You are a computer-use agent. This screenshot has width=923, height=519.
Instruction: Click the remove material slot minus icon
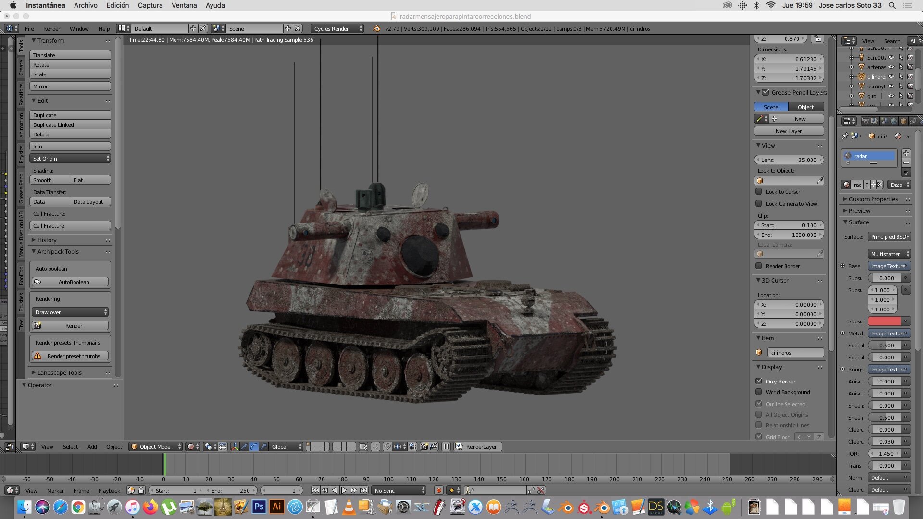point(906,163)
